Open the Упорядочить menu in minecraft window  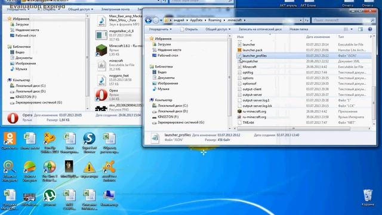[x=160, y=29]
